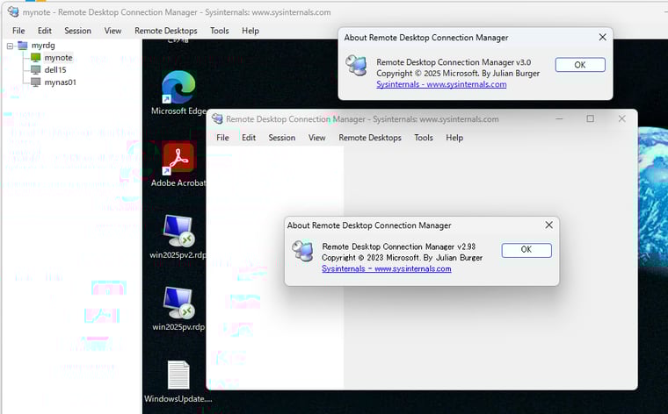The image size is (668, 414).
Task: Click the Copyright 2025 Microsoft line
Action: [458, 73]
